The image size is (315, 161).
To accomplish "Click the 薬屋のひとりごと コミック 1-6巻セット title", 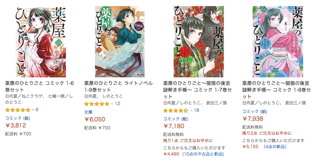I will click(x=40, y=86).
